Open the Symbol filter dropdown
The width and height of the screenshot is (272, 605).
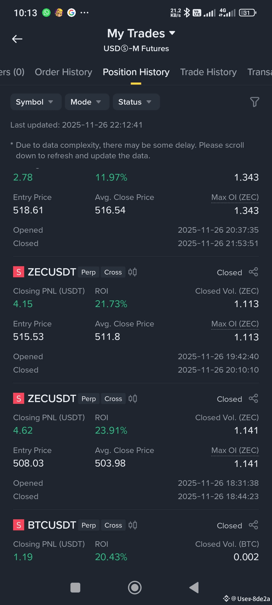(x=36, y=102)
